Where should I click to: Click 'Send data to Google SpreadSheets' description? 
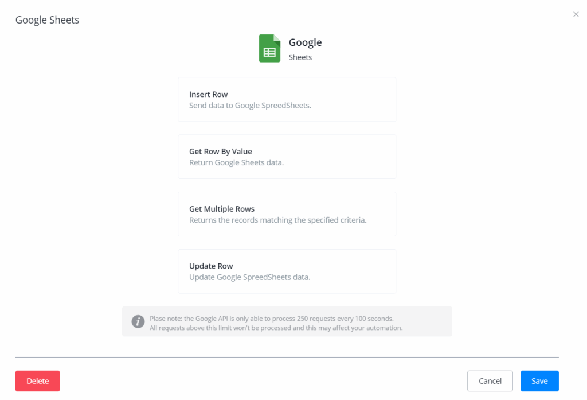pyautogui.click(x=250, y=106)
